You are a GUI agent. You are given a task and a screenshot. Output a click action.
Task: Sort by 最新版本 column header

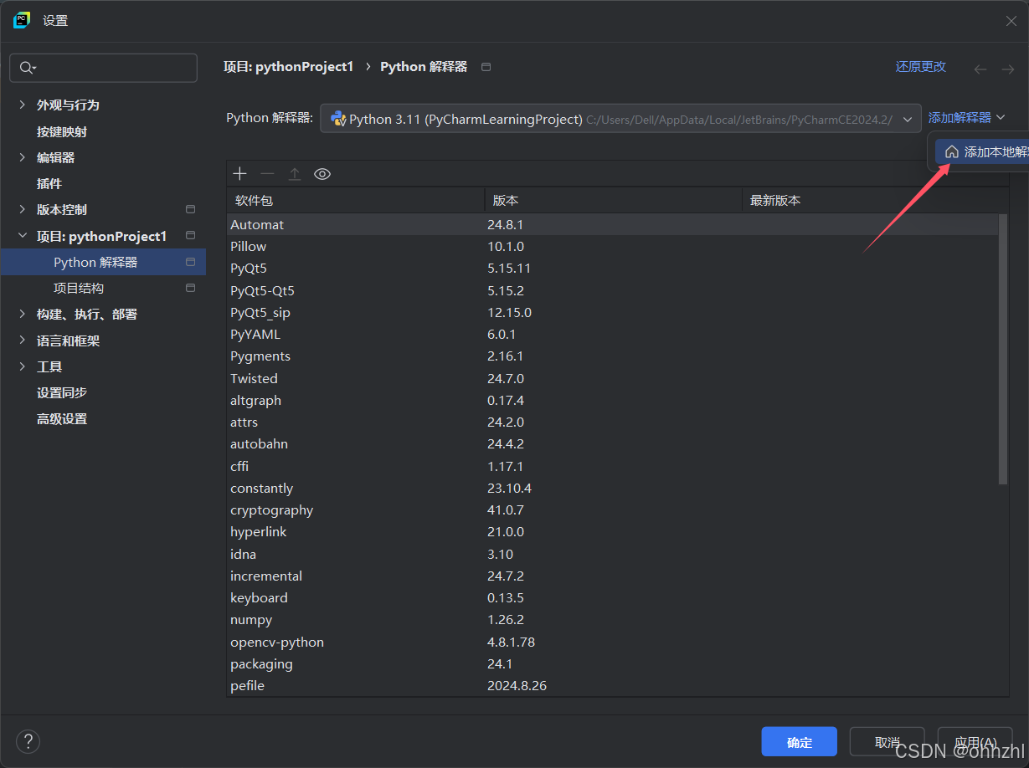[875, 200]
